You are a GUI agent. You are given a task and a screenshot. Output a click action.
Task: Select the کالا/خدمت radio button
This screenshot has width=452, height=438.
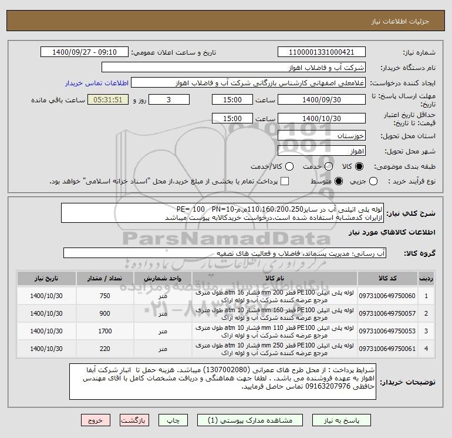pos(289,166)
